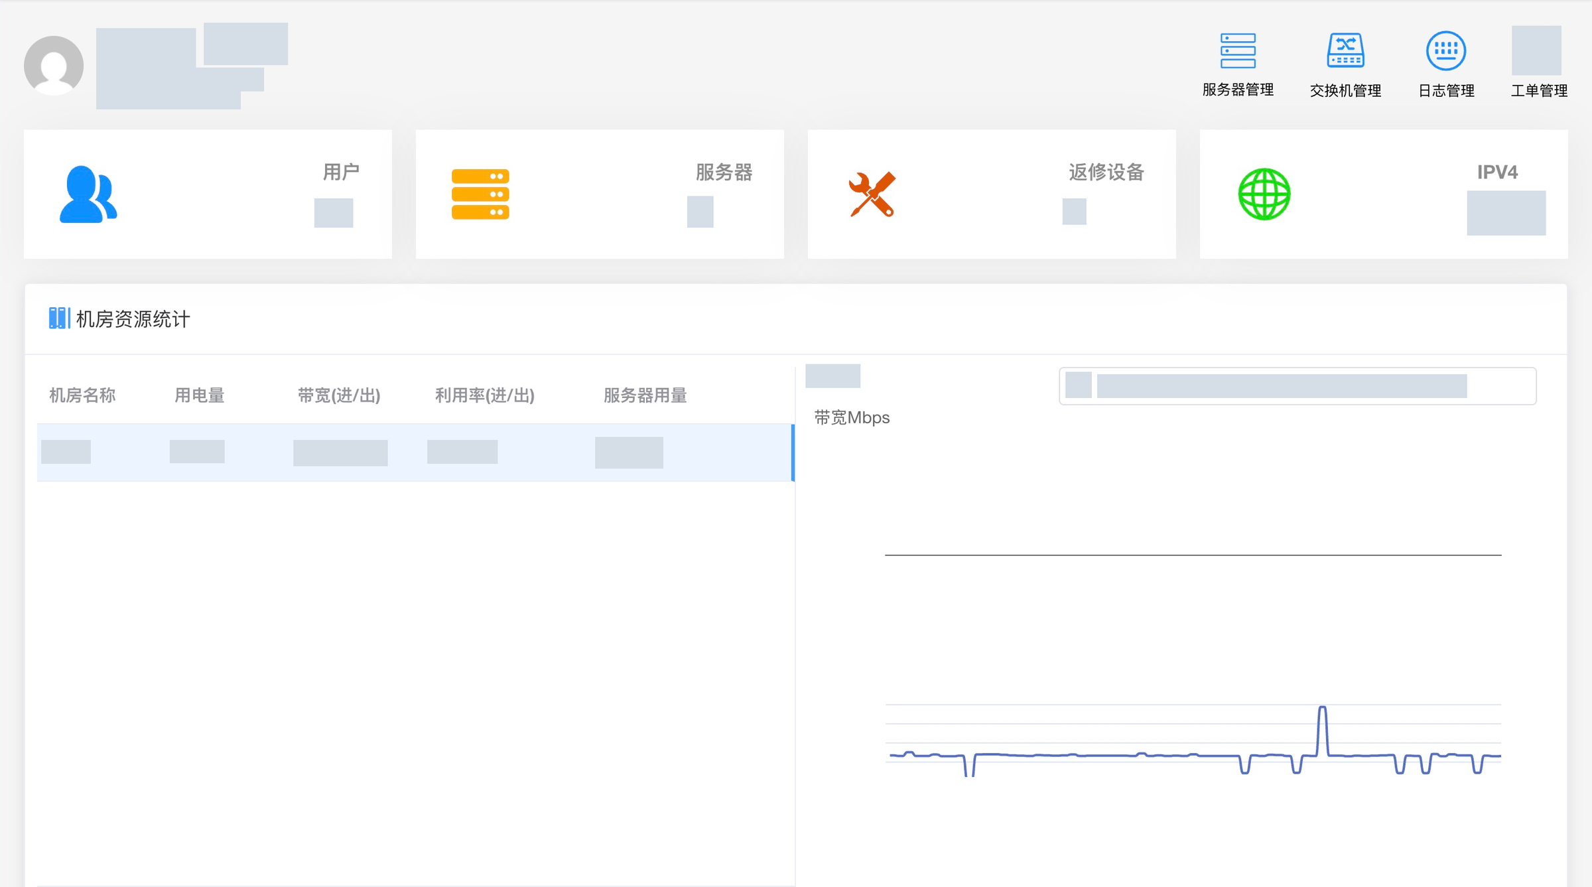Click the 交换机管理 text label
This screenshot has height=887, width=1592.
click(1345, 91)
